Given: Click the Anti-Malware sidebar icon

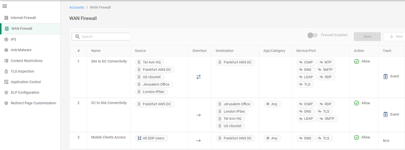Looking at the screenshot, I should [6, 50].
